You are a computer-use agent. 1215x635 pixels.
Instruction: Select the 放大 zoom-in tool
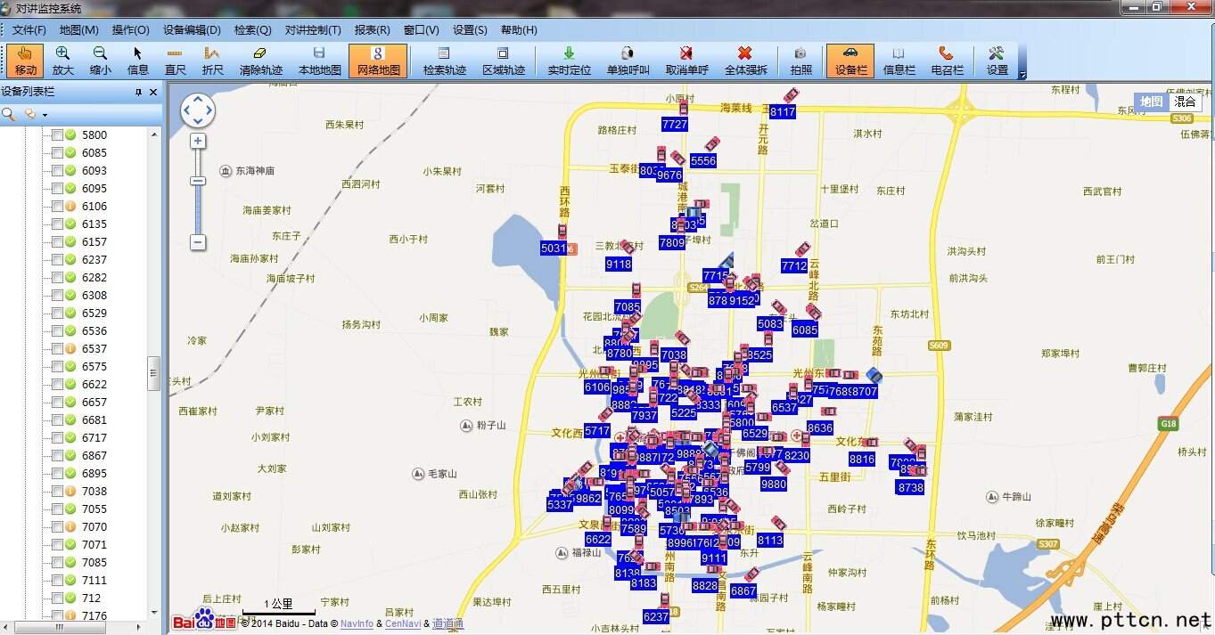coord(62,61)
